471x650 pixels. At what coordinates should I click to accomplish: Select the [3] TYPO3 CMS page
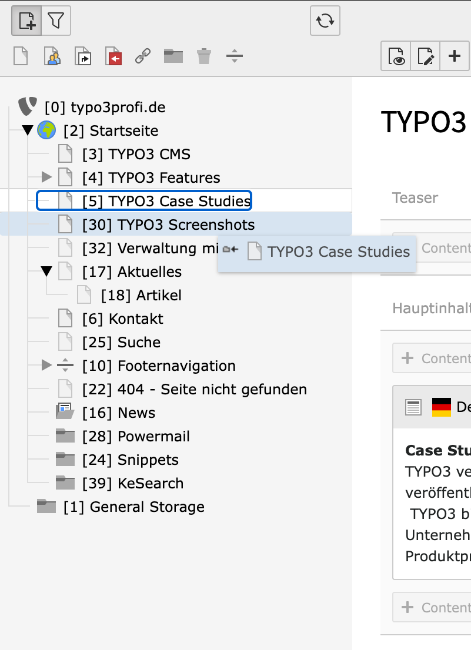[136, 154]
